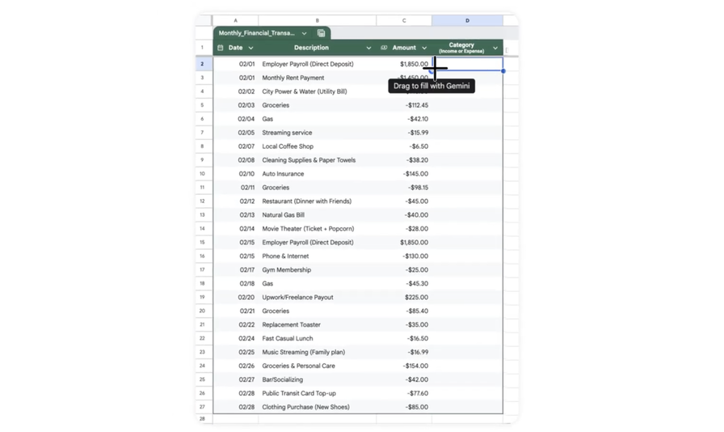Expand the Description column filter arrow

click(x=368, y=48)
